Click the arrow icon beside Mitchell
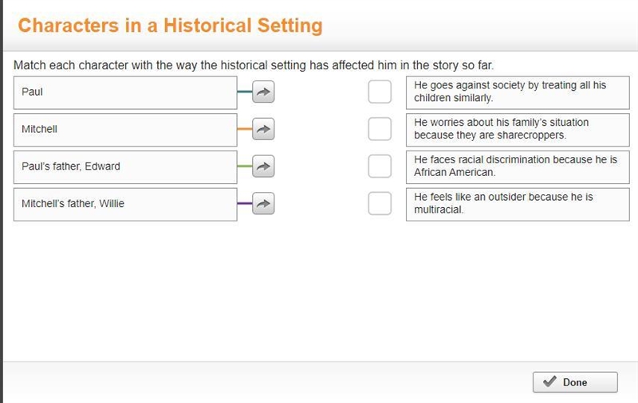Screen dimensions: 638x403 tap(263, 129)
